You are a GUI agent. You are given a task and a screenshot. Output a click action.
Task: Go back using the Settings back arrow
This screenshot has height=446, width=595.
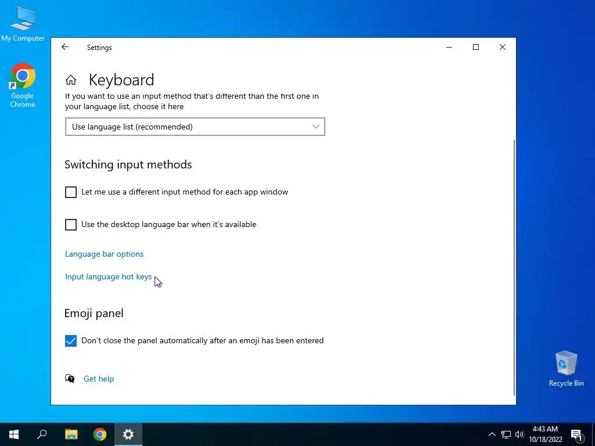click(x=65, y=47)
